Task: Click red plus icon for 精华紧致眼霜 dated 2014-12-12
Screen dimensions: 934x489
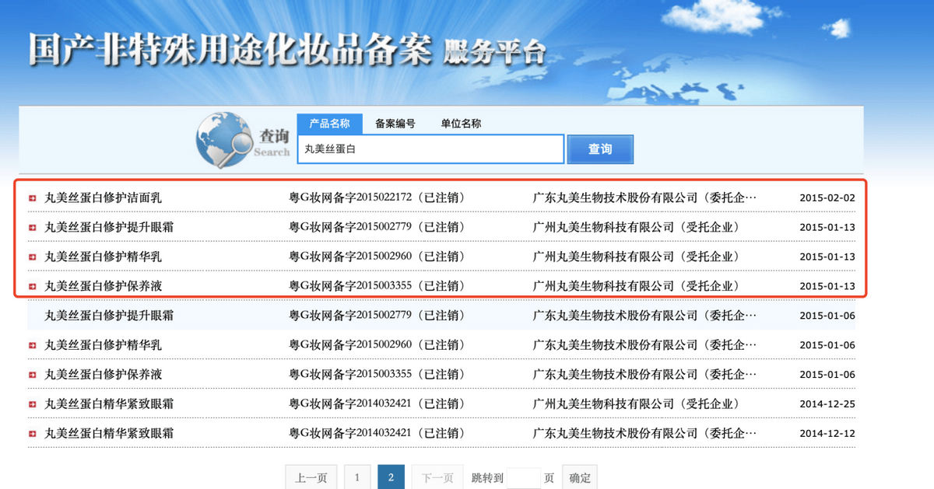Action: point(32,434)
